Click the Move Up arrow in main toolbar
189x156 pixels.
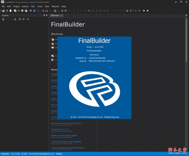(x=74, y=11)
